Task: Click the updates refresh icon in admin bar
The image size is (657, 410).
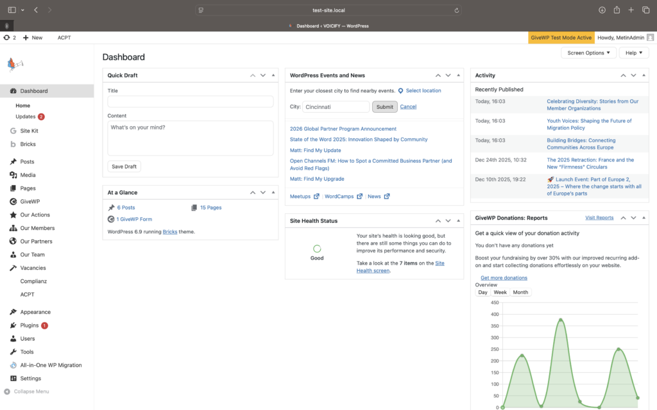Action: [x=6, y=38]
